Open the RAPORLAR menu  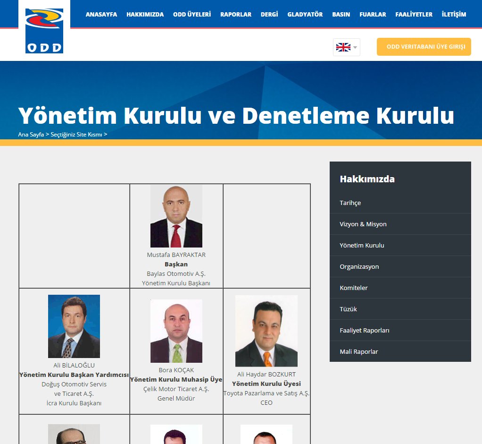click(x=236, y=15)
